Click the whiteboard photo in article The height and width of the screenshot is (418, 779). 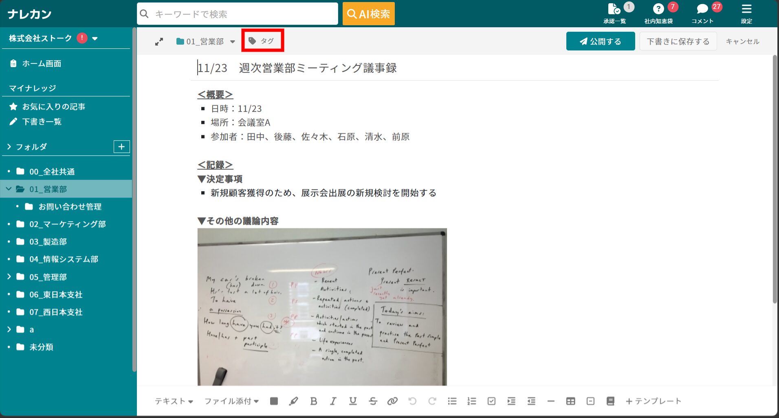tap(322, 307)
